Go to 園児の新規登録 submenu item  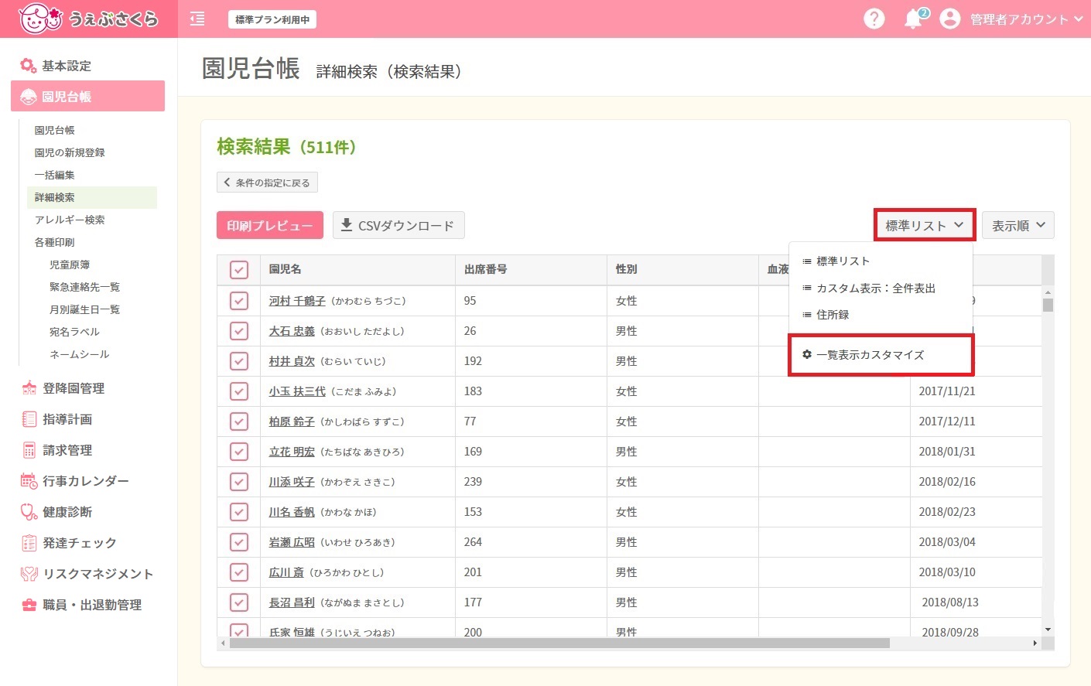tap(70, 153)
